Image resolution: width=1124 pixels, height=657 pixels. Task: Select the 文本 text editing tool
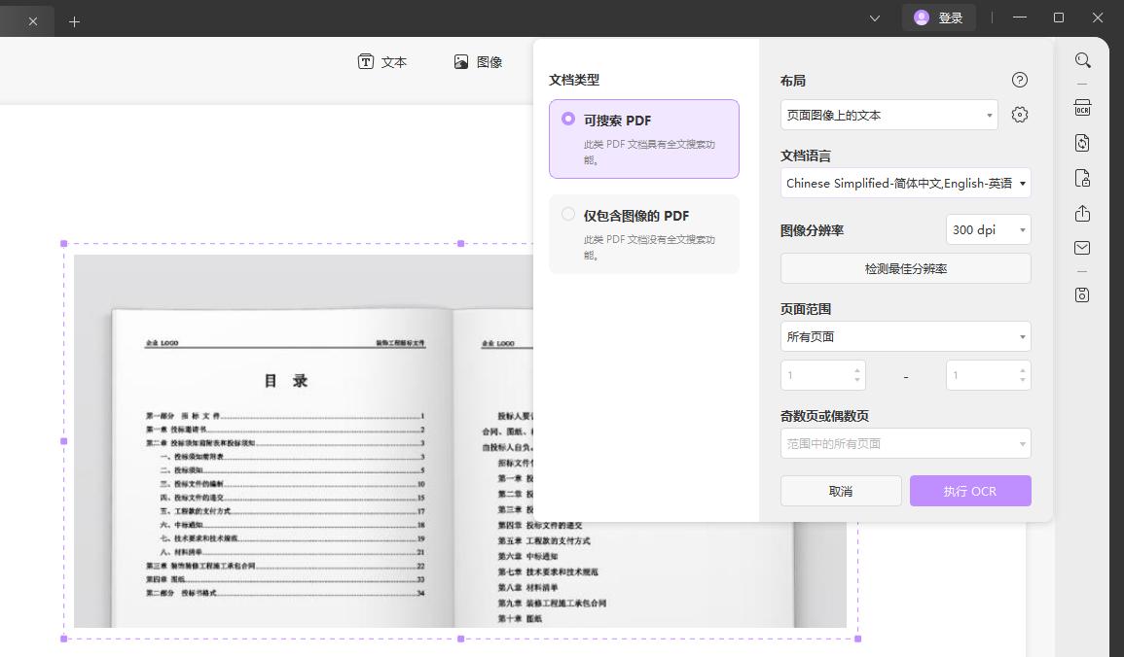[381, 61]
